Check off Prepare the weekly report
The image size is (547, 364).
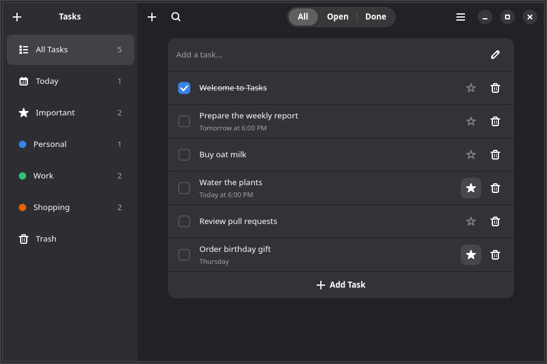tap(184, 121)
